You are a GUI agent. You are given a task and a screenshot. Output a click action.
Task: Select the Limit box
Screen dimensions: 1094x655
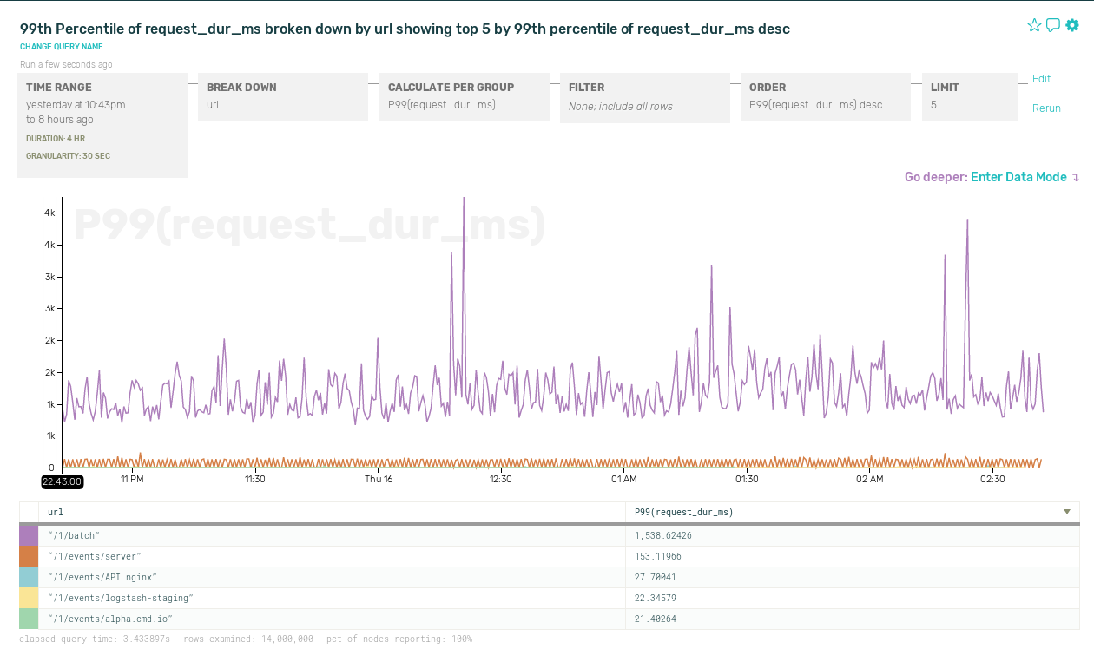tap(969, 96)
